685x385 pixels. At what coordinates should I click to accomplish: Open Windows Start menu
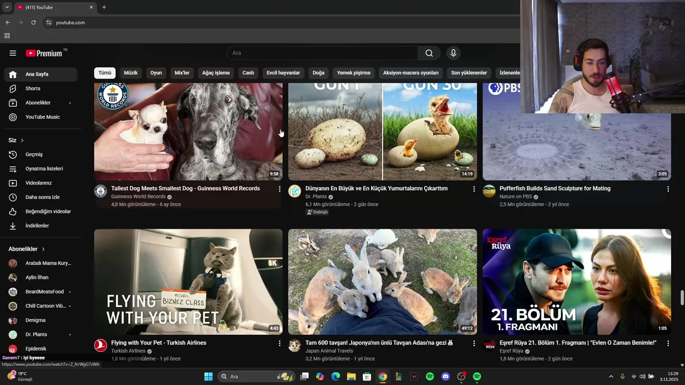coord(208,376)
